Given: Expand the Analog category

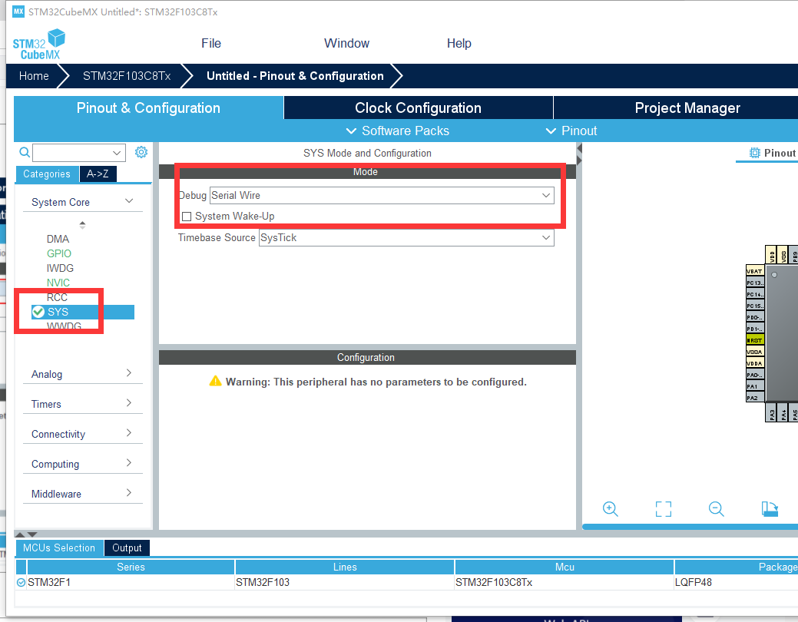Looking at the screenshot, I should 82,374.
